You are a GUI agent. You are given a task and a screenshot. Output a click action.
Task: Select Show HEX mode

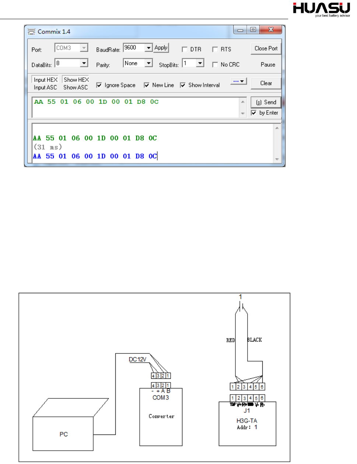[76, 80]
